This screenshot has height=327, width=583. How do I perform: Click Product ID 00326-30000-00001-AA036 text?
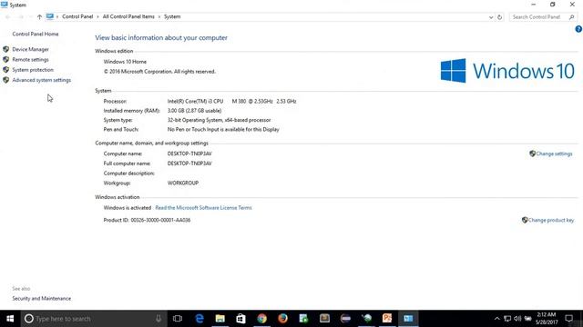(x=147, y=220)
